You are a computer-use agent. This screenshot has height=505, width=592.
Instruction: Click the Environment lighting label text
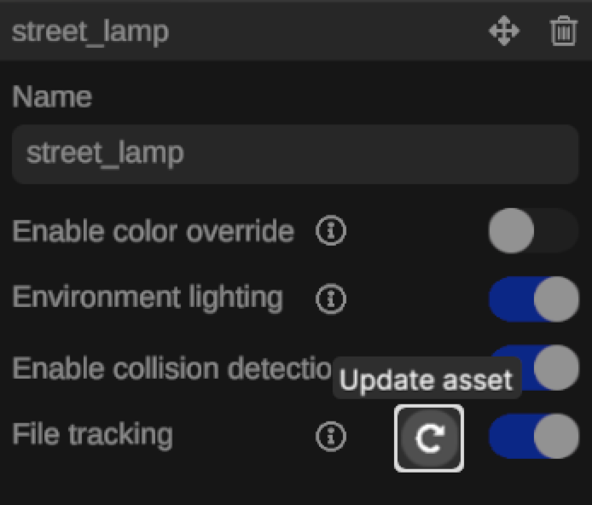point(147,298)
